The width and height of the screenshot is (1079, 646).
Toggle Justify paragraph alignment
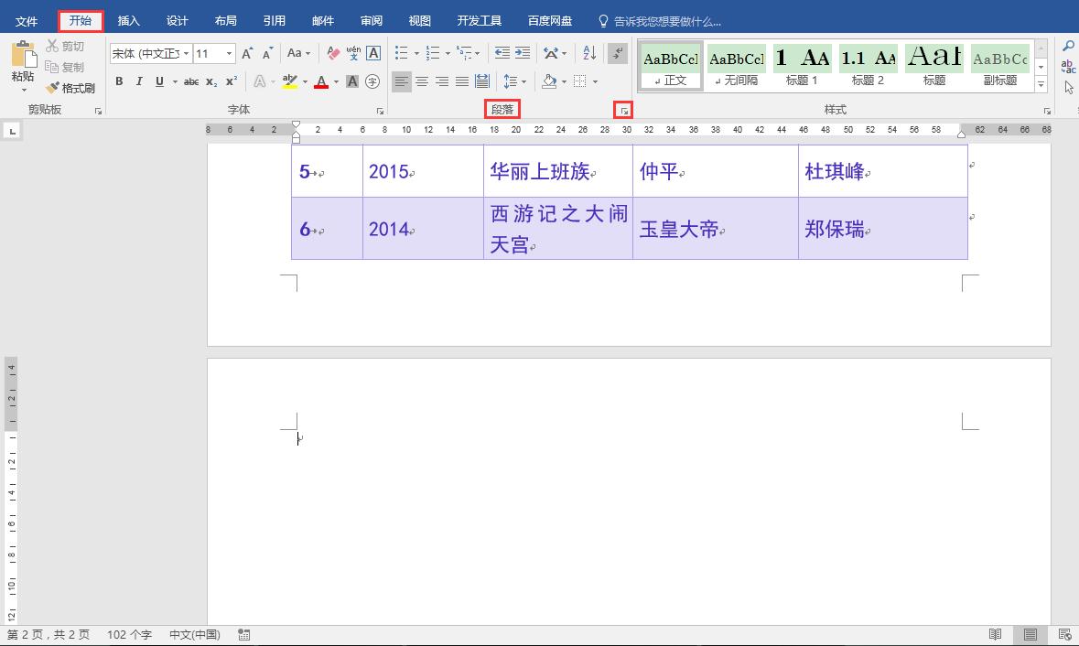click(x=463, y=81)
